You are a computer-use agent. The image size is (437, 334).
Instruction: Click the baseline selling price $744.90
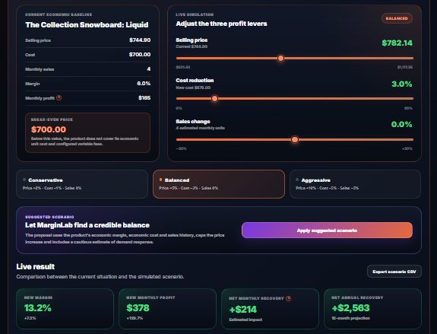(x=140, y=40)
